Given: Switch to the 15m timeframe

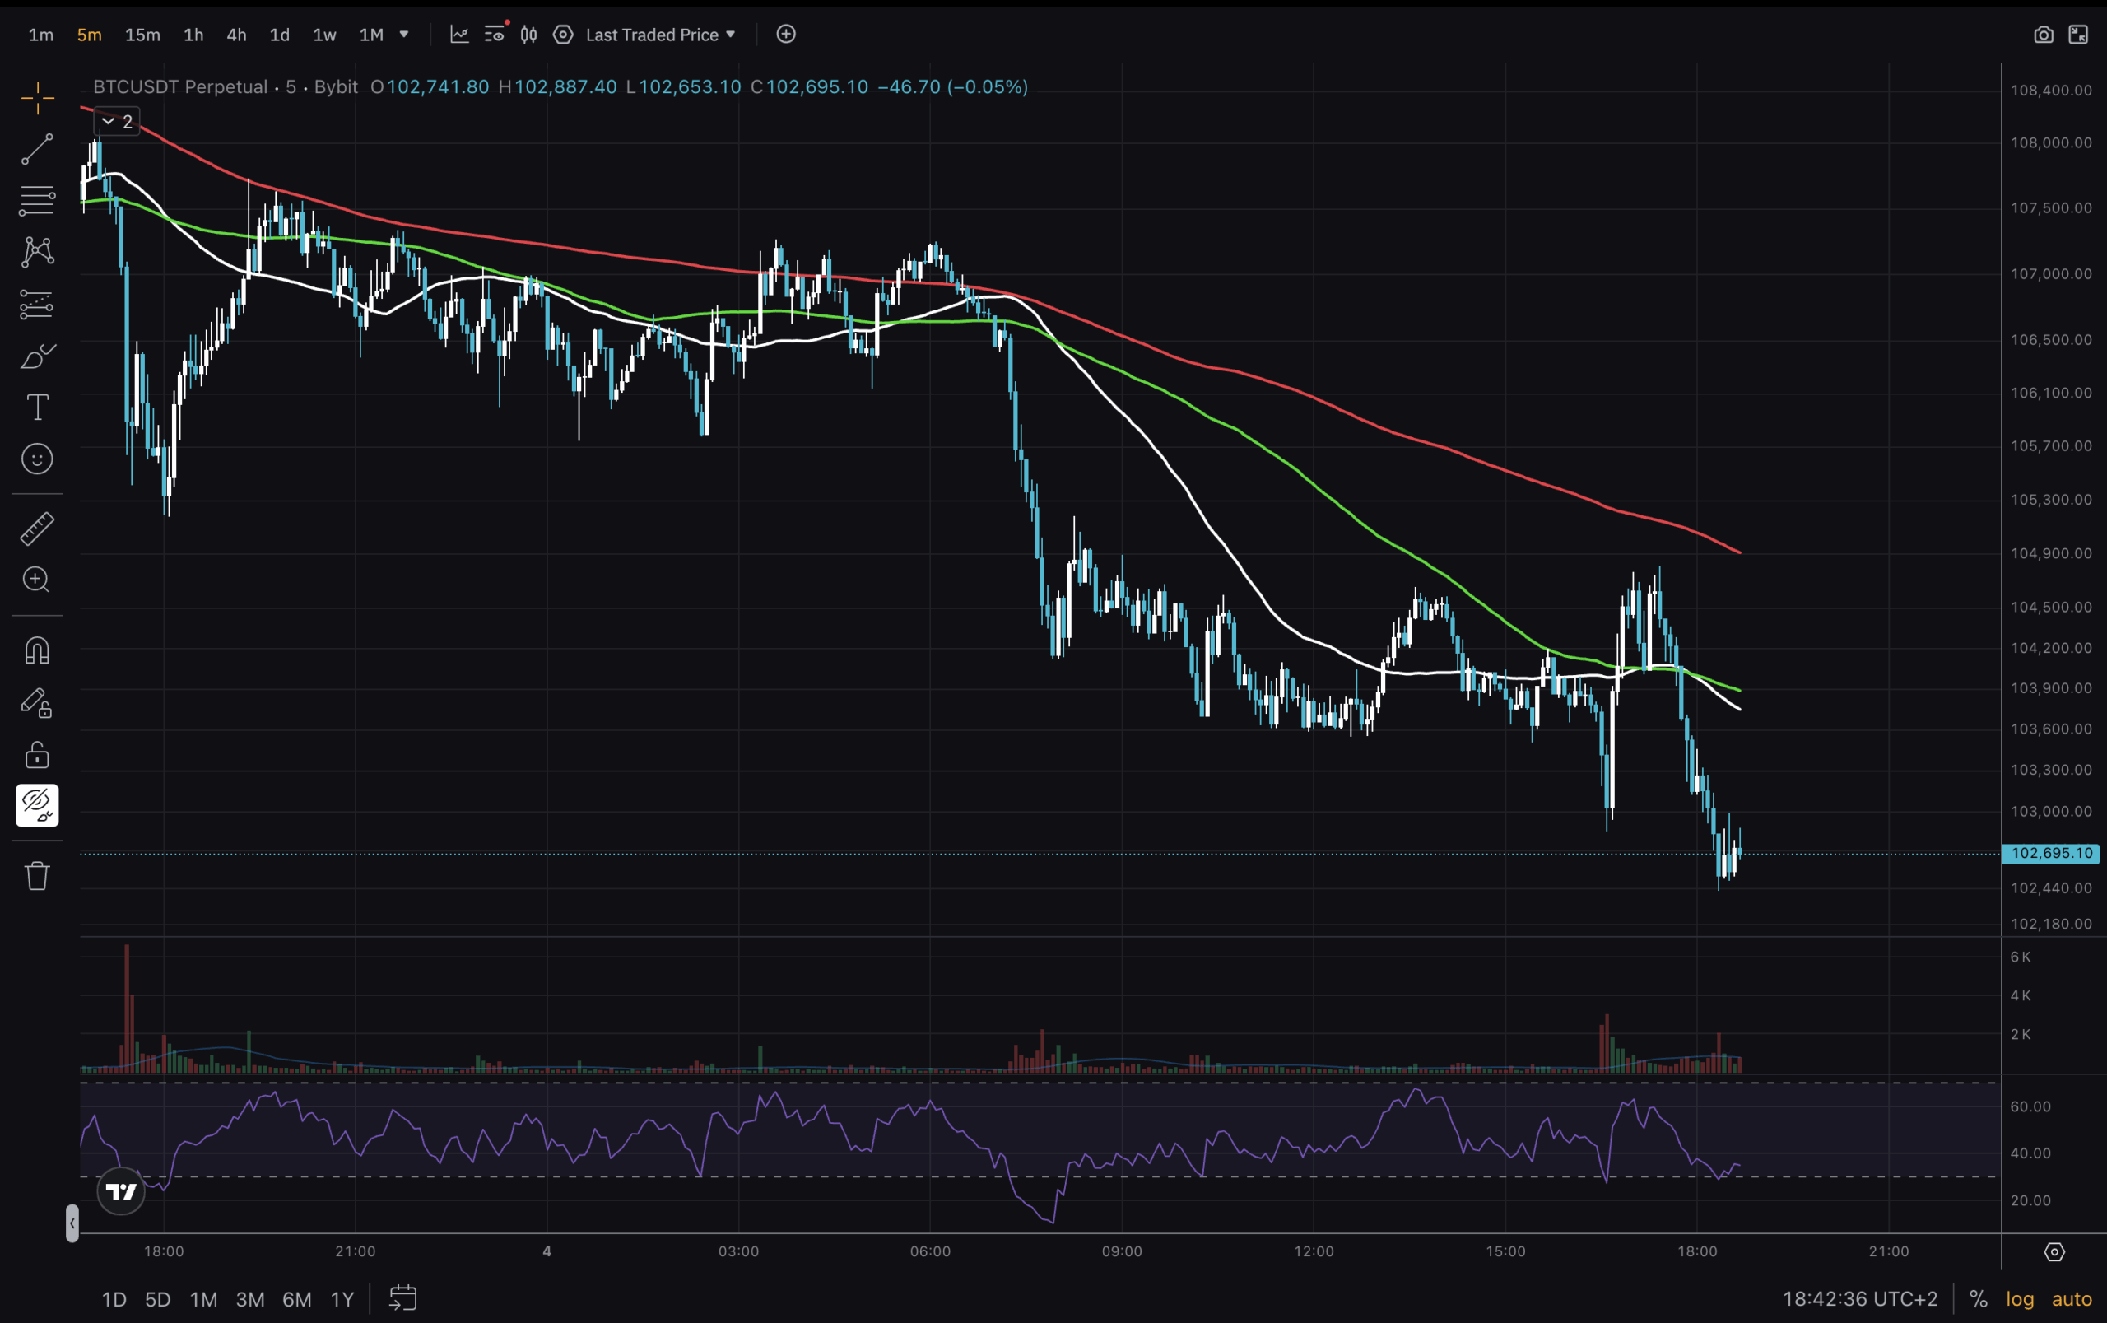Looking at the screenshot, I should coord(142,35).
